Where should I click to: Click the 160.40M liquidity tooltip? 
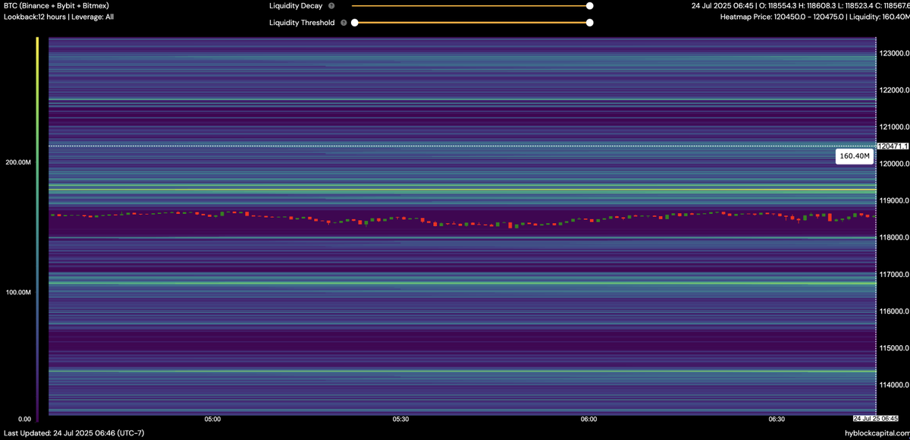point(854,156)
